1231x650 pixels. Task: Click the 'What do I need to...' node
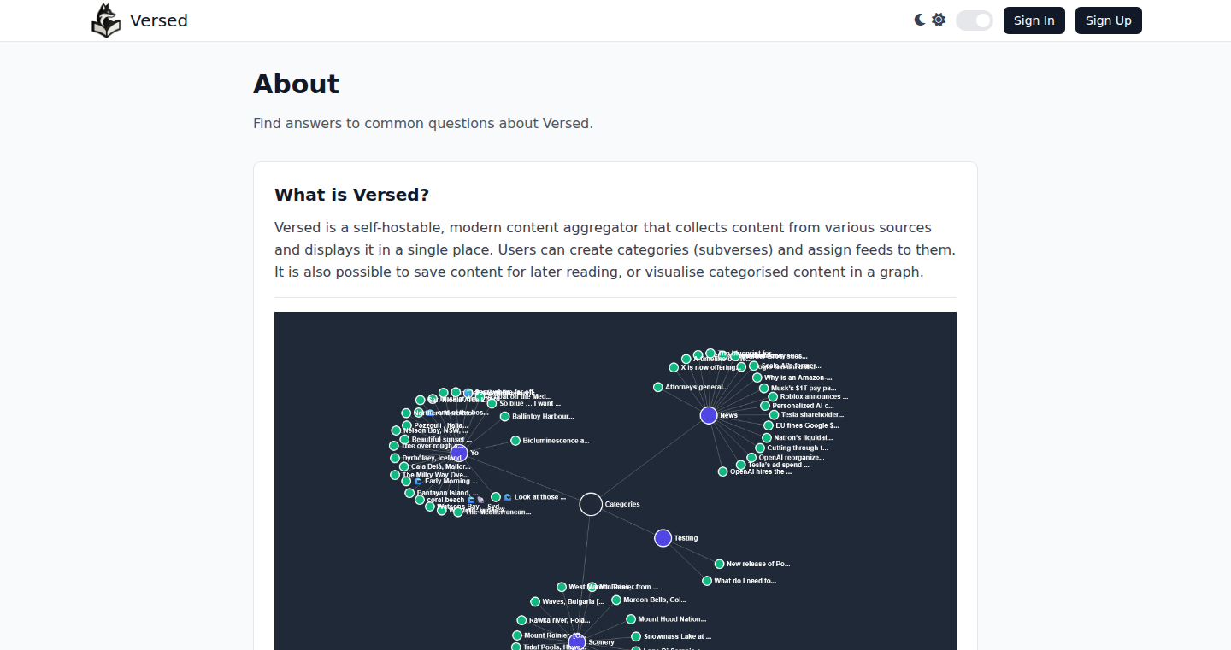point(707,581)
